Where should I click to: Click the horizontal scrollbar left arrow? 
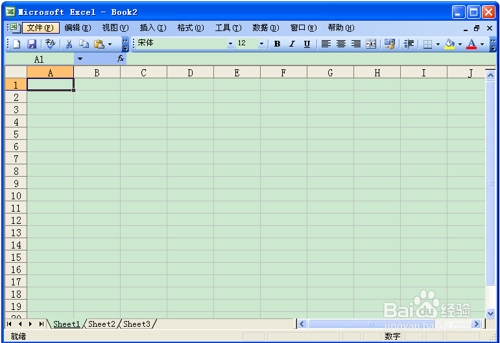[x=302, y=324]
